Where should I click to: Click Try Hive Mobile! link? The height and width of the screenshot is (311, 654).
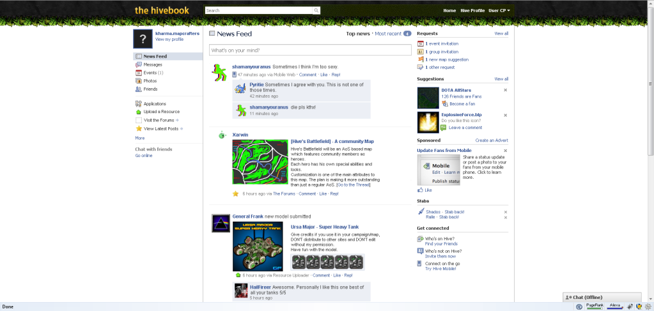tap(440, 269)
